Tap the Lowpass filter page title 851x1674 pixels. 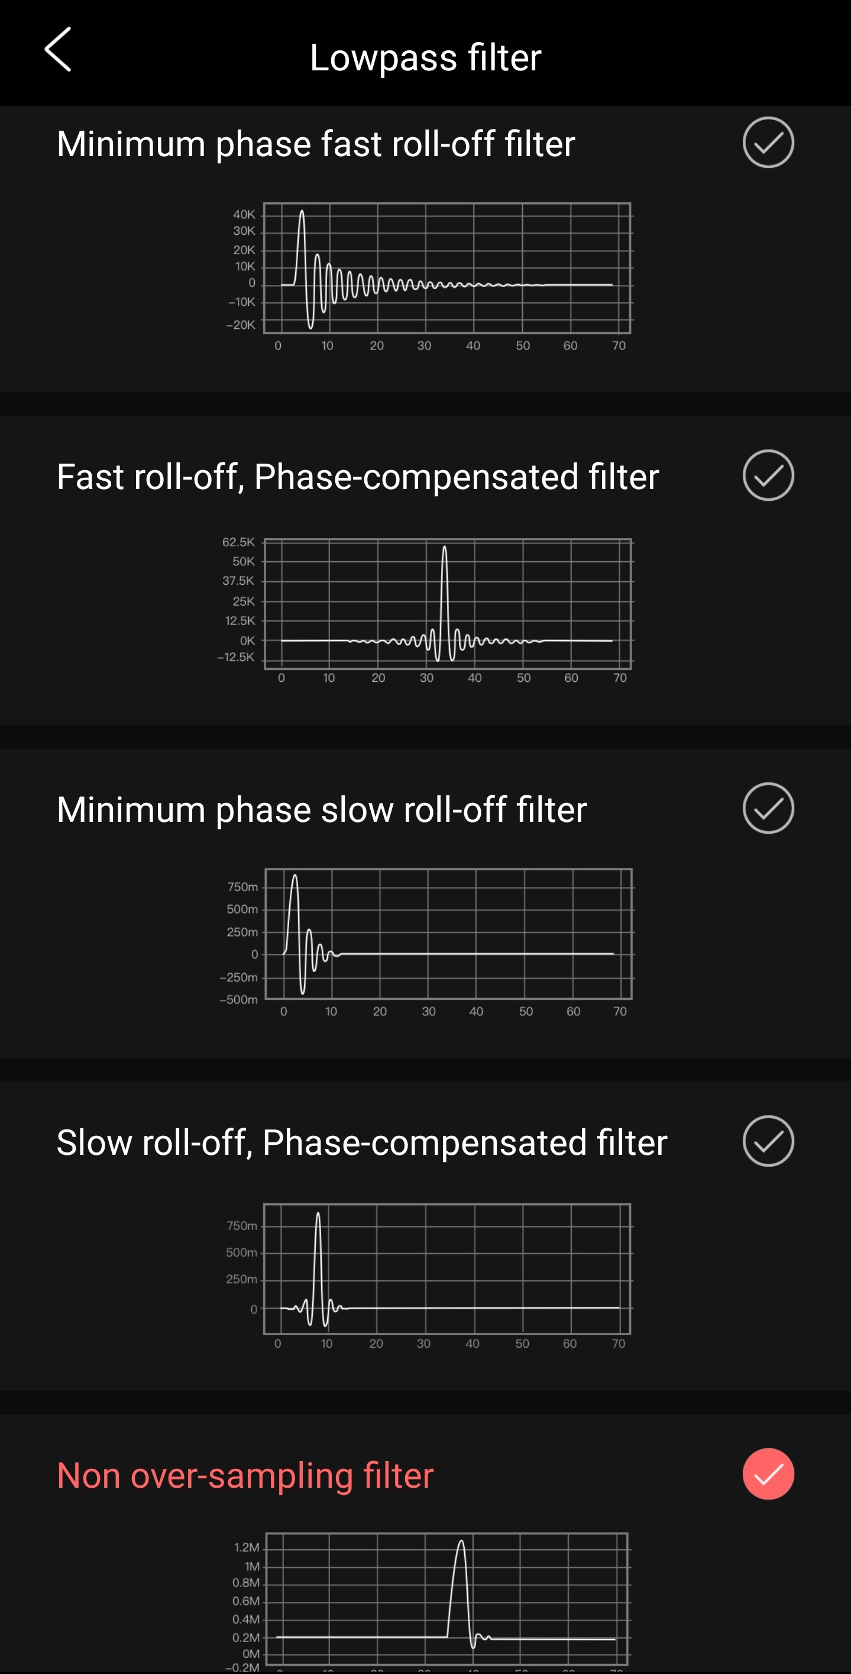pos(425,57)
